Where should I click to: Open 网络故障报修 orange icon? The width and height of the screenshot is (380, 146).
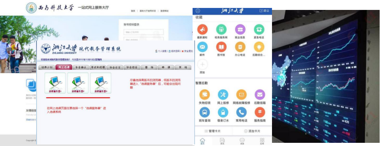(241, 95)
